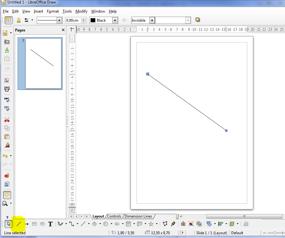
Task: Choose the Block Arrows tool
Action: [x=117, y=224]
